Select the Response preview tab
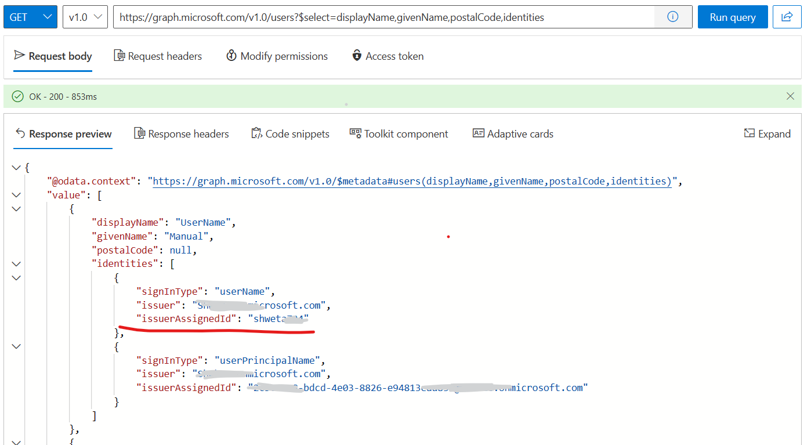 click(63, 133)
